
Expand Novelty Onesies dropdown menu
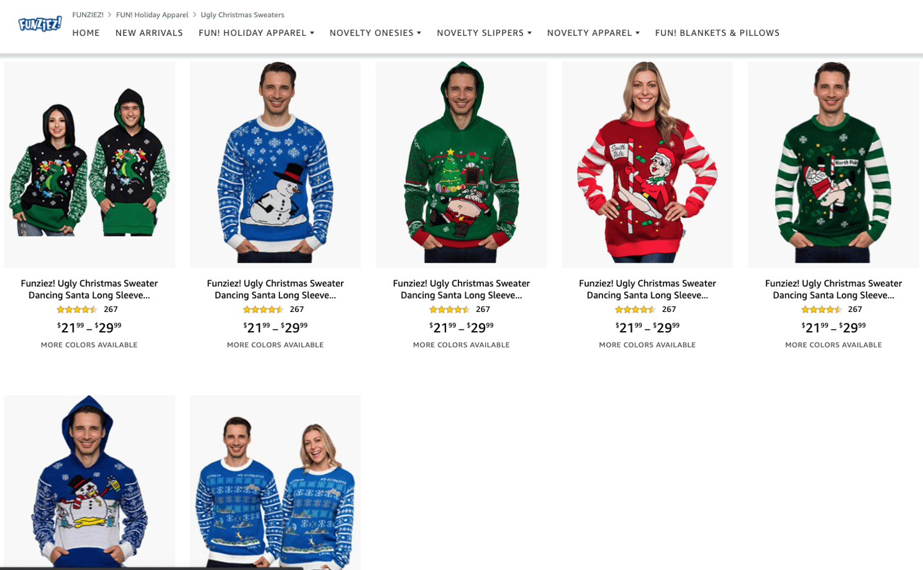tap(375, 33)
